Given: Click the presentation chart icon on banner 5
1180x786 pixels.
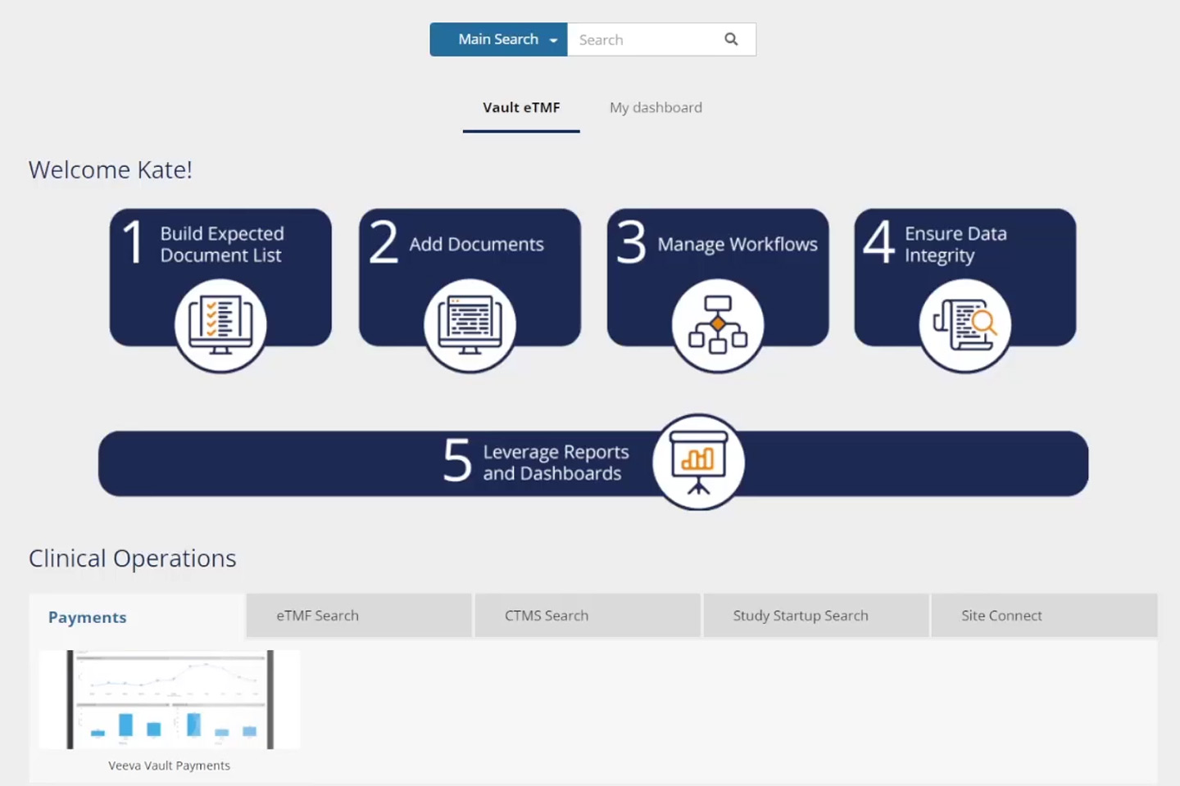Looking at the screenshot, I should [698, 462].
